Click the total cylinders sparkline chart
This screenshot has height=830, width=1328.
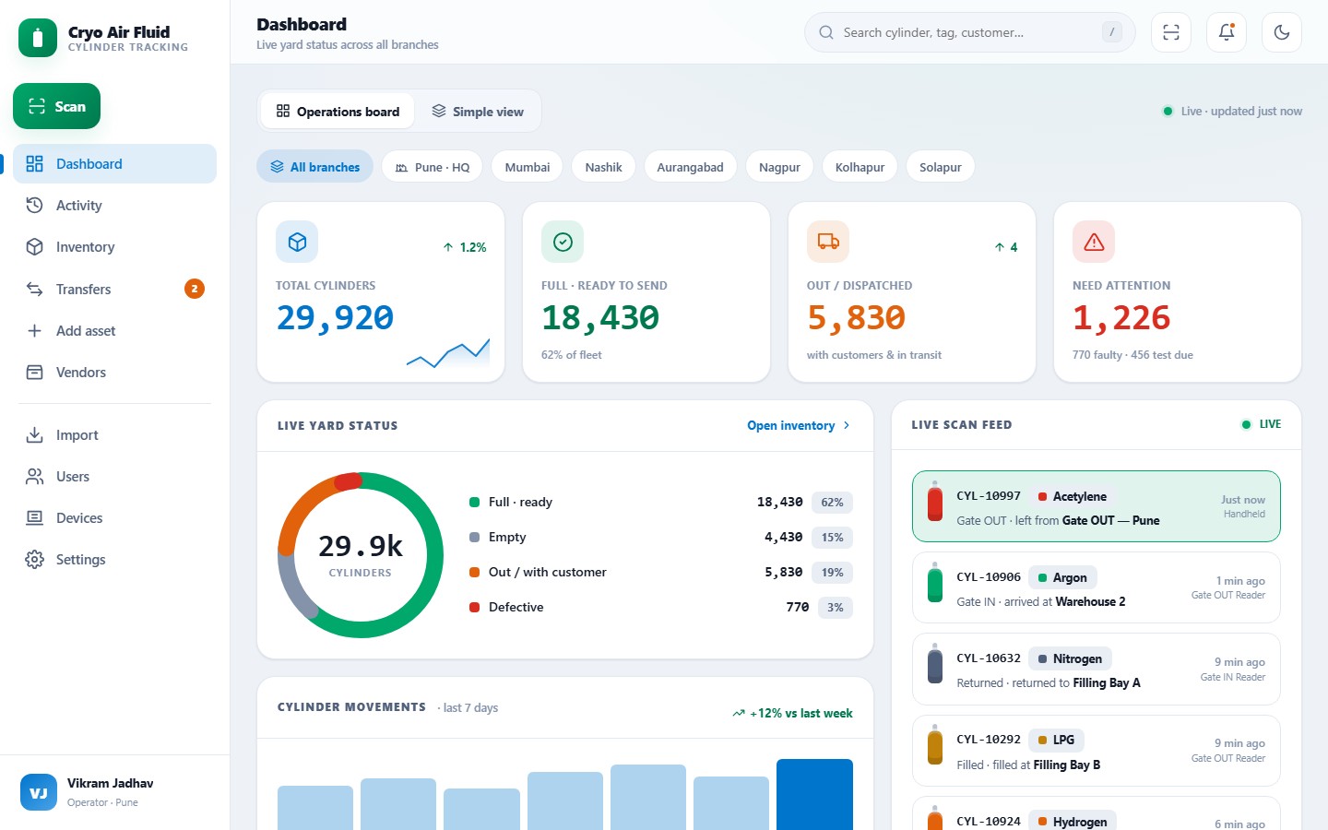point(448,353)
